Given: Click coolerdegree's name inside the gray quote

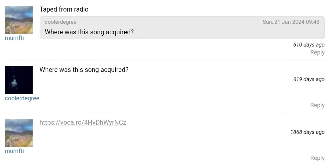Looking at the screenshot, I should [x=61, y=22].
